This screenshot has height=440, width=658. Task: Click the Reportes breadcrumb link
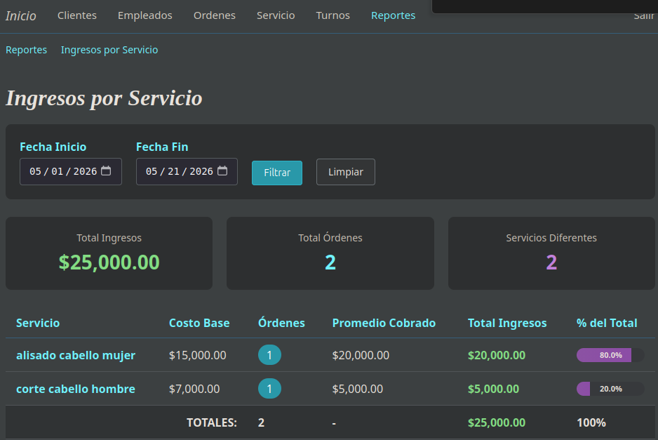coord(26,50)
